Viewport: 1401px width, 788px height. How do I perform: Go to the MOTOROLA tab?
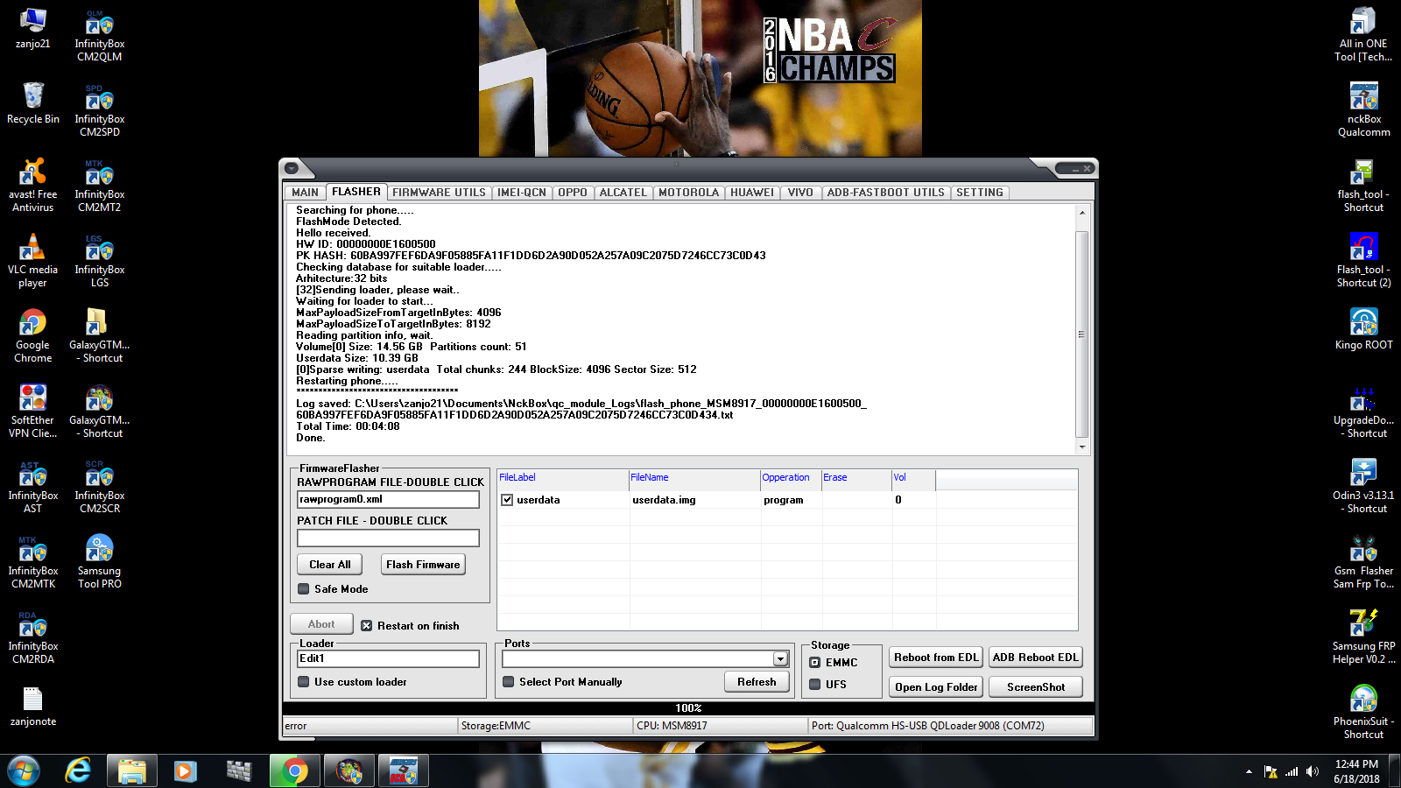689,193
